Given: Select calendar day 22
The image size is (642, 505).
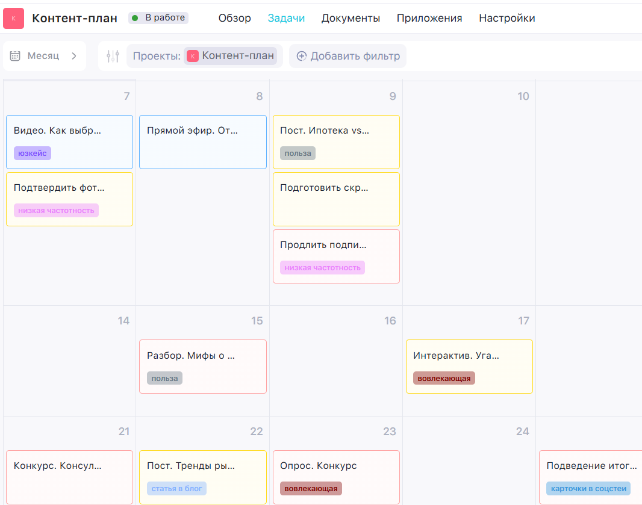Looking at the screenshot, I should (x=257, y=432).
